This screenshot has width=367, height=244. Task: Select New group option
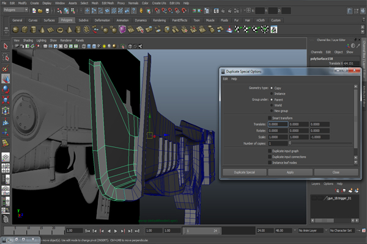(272, 111)
